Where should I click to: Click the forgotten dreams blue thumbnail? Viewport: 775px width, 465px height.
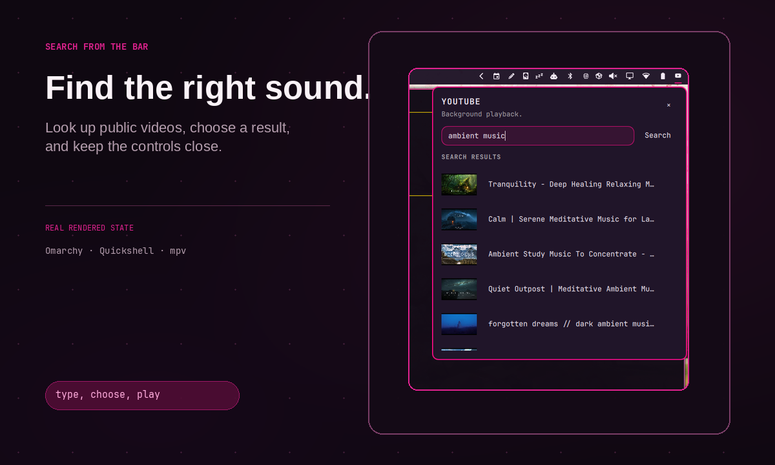point(459,324)
